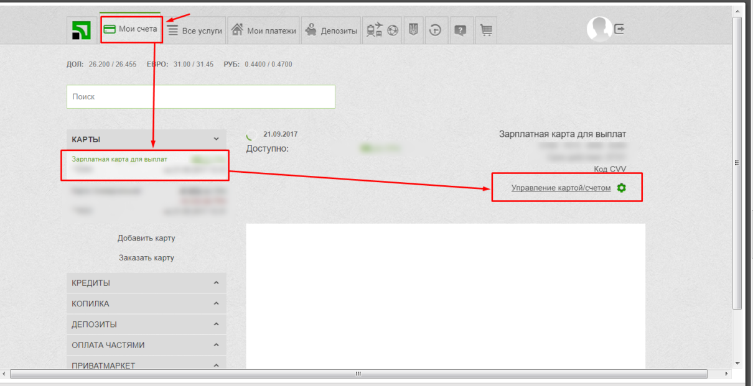The image size is (753, 386).
Task: Open the Все услуги tab
Action: click(x=195, y=30)
